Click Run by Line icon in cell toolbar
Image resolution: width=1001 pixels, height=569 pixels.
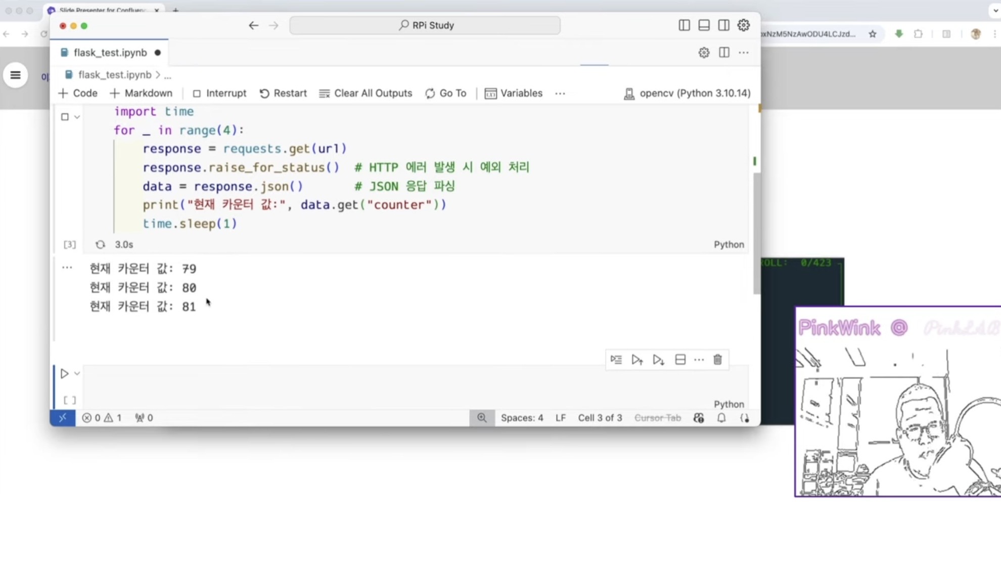(616, 360)
